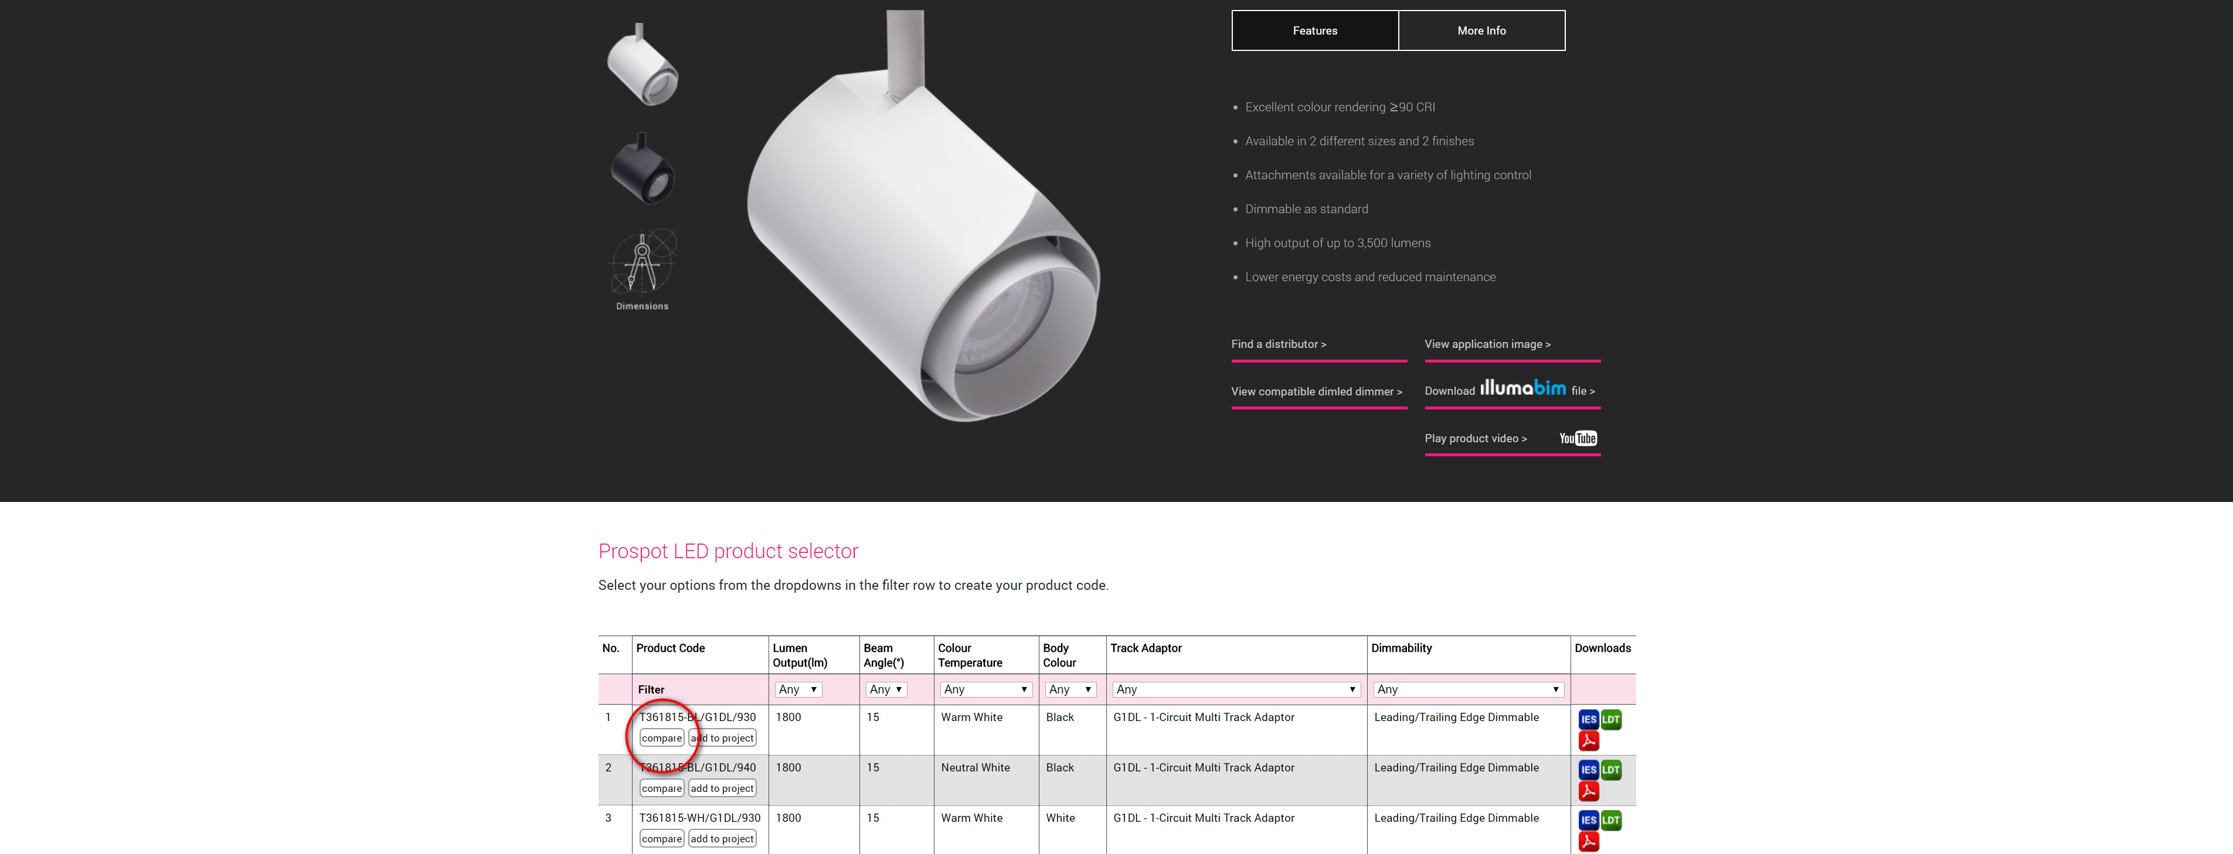Click the YouTube play video icon
Image resolution: width=2233 pixels, height=854 pixels.
click(1578, 438)
